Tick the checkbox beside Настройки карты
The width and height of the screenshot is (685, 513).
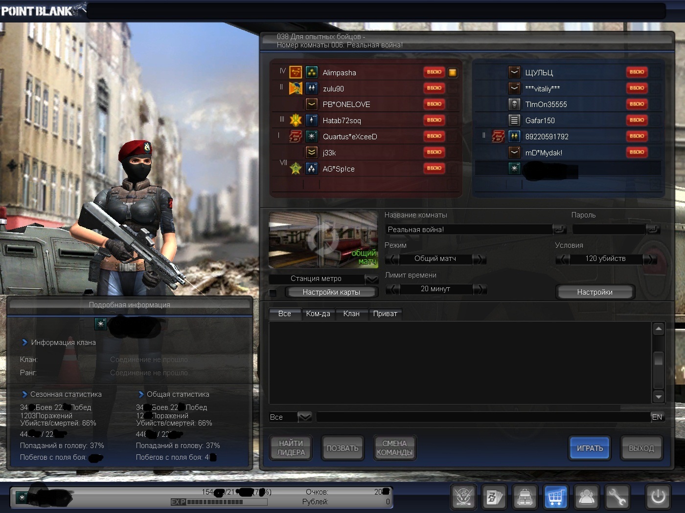273,293
